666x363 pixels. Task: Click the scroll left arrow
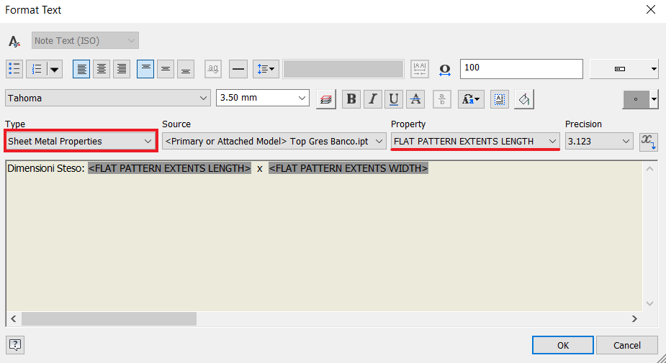coord(14,319)
